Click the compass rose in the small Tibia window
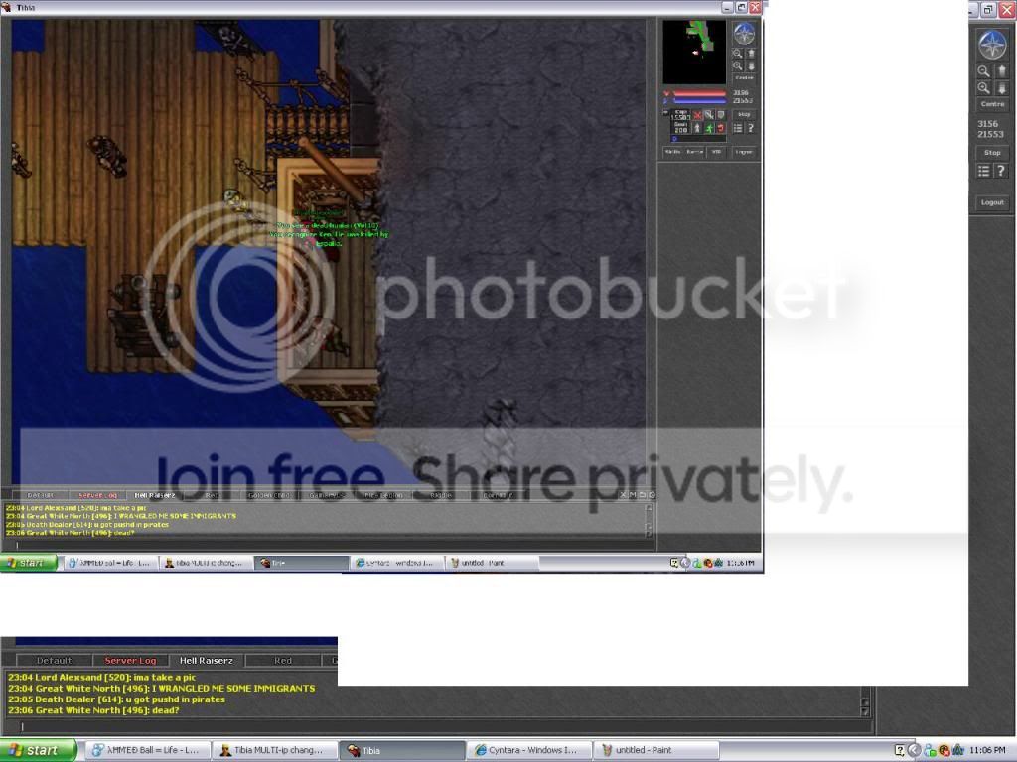Image resolution: width=1017 pixels, height=762 pixels. [745, 34]
